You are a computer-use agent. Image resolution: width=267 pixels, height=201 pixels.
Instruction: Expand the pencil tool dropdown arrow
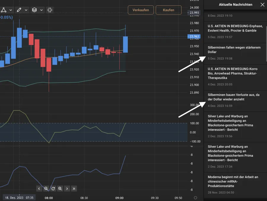26,10
